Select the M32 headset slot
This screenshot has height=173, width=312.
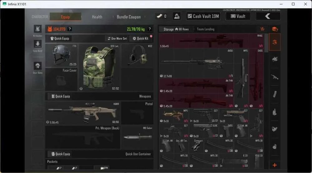(137, 55)
